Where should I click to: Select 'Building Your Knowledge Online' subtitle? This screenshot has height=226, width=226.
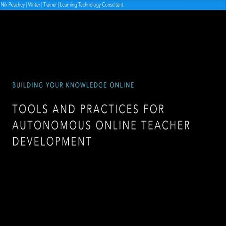[x=73, y=85]
